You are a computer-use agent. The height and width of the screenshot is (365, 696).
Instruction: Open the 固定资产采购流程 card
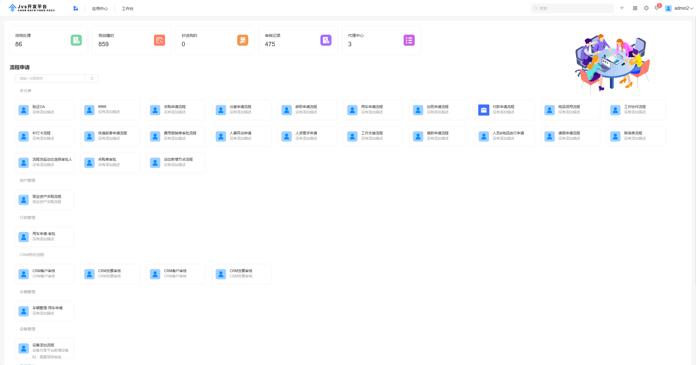[44, 200]
